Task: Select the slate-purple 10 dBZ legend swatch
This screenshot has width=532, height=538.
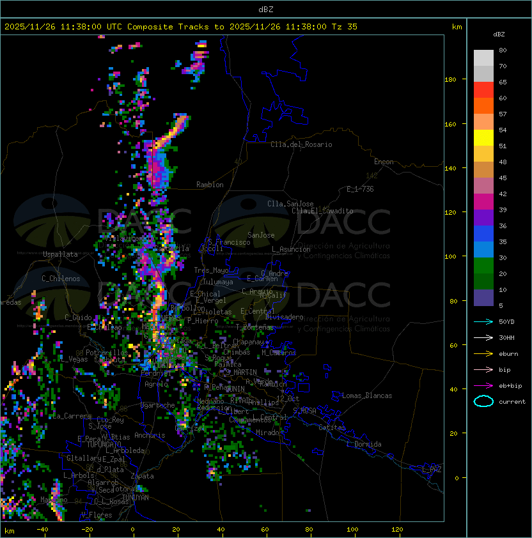Action: pos(483,298)
